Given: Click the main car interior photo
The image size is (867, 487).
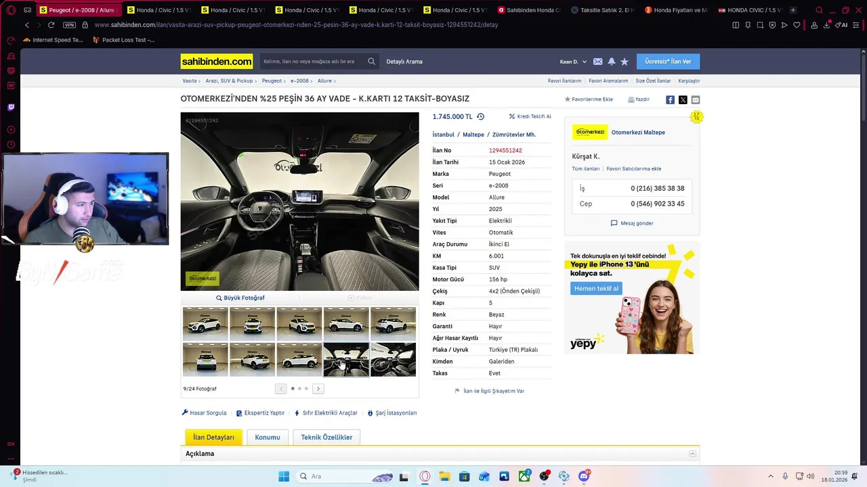Looking at the screenshot, I should point(299,202).
